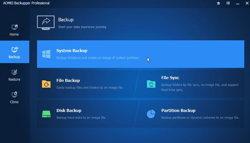Click the Backup page heading
Screen dimensions: 250x143
click(x=66, y=20)
